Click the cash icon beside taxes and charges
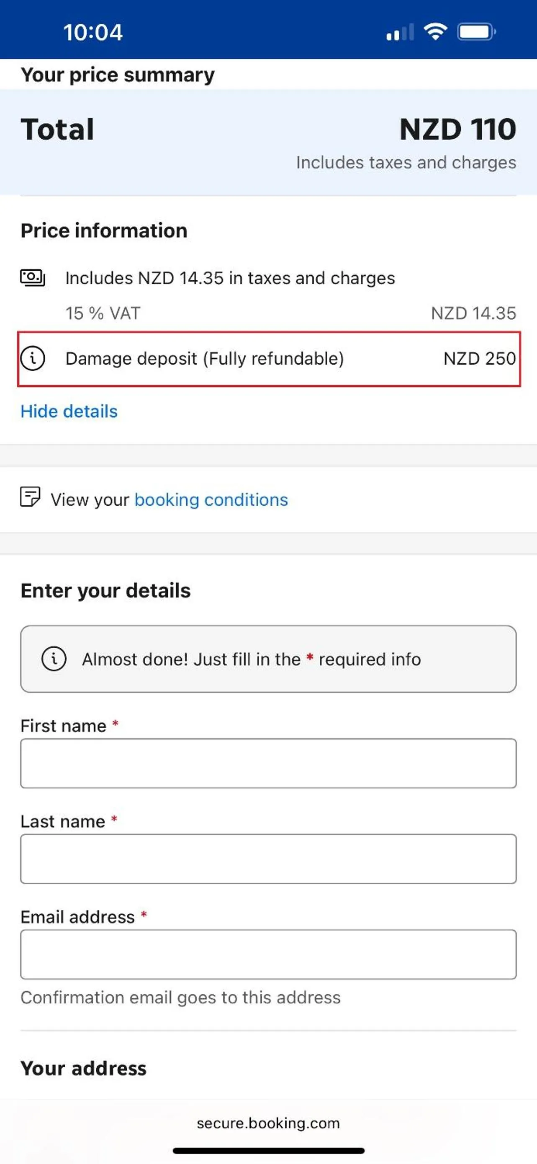The height and width of the screenshot is (1164, 537). pos(33,277)
